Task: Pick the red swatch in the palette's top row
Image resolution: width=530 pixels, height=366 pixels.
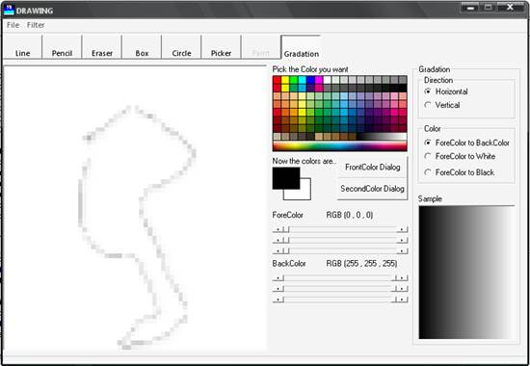Action: click(277, 80)
